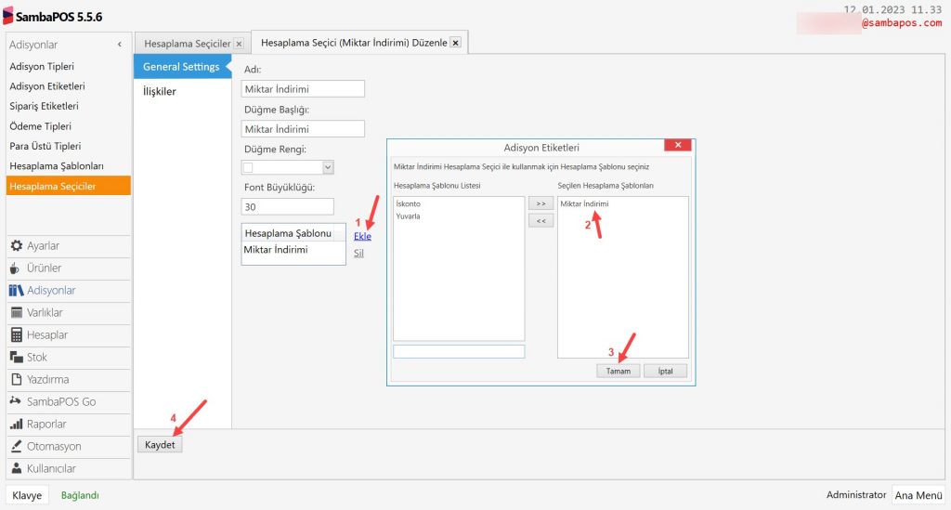The image size is (951, 510).
Task: Open Hesaplar calculator icon
Action: click(x=17, y=334)
